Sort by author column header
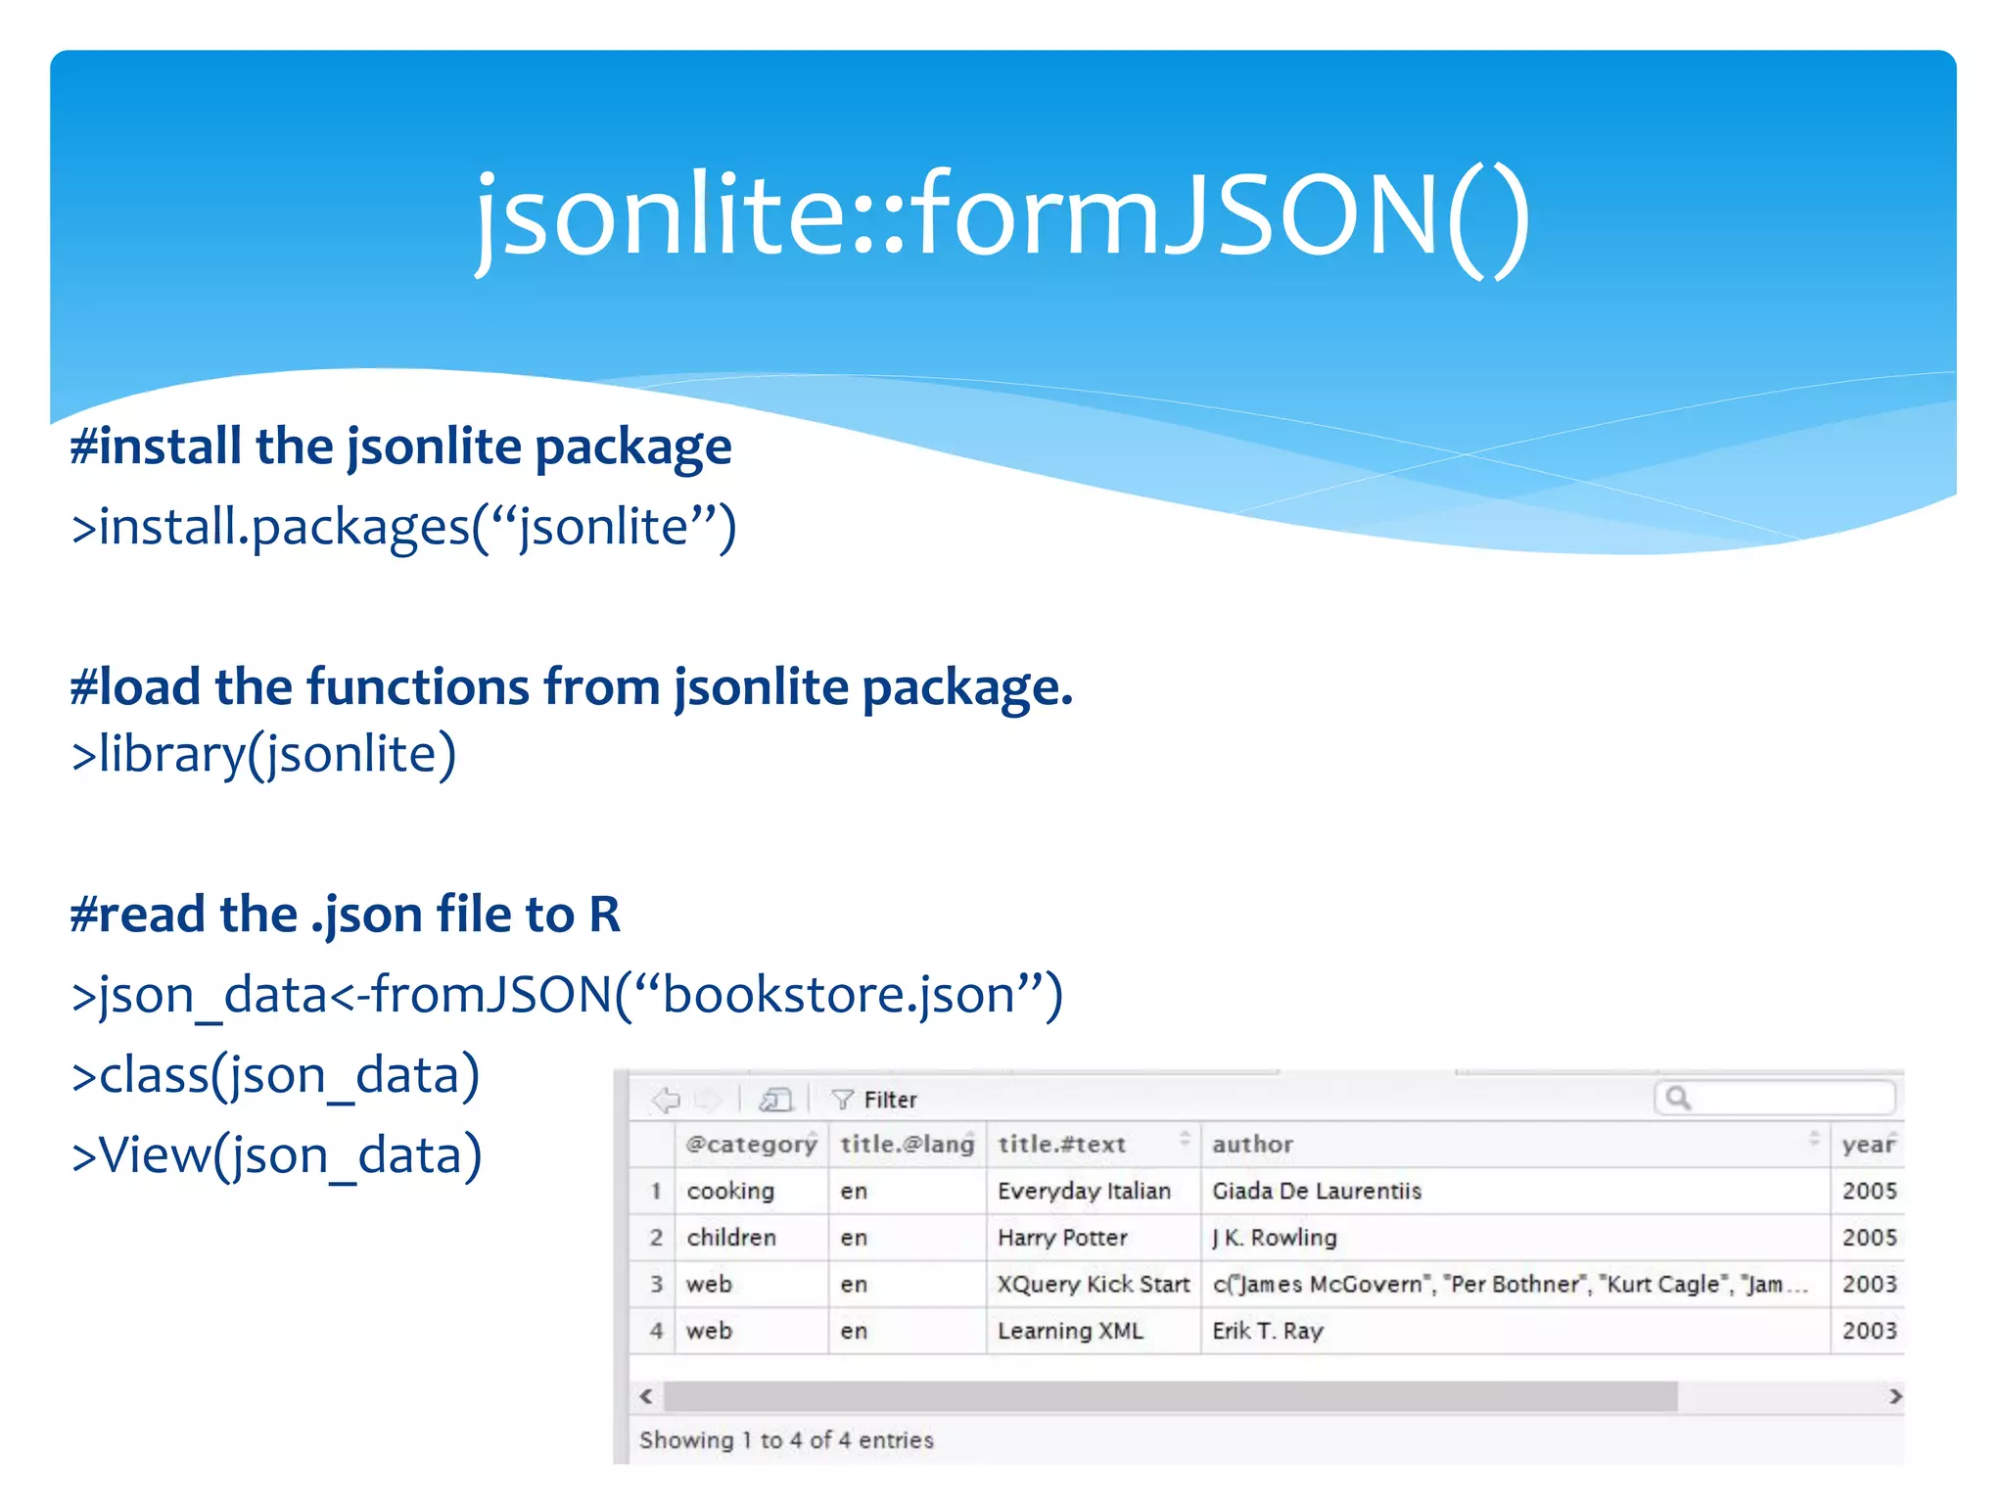This screenshot has height=1504, width=2005. (x=1515, y=1144)
